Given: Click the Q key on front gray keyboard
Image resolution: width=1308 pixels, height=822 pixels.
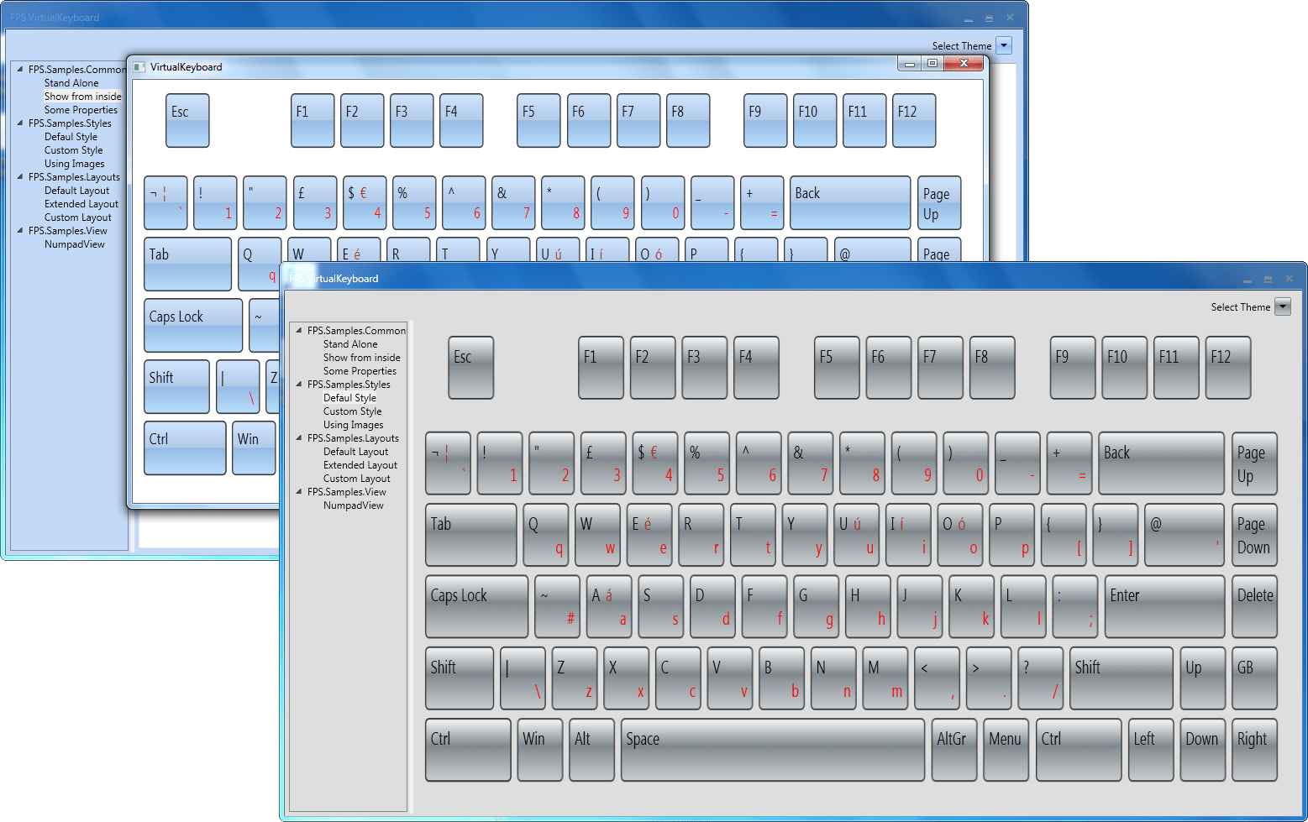Looking at the screenshot, I should 545,535.
